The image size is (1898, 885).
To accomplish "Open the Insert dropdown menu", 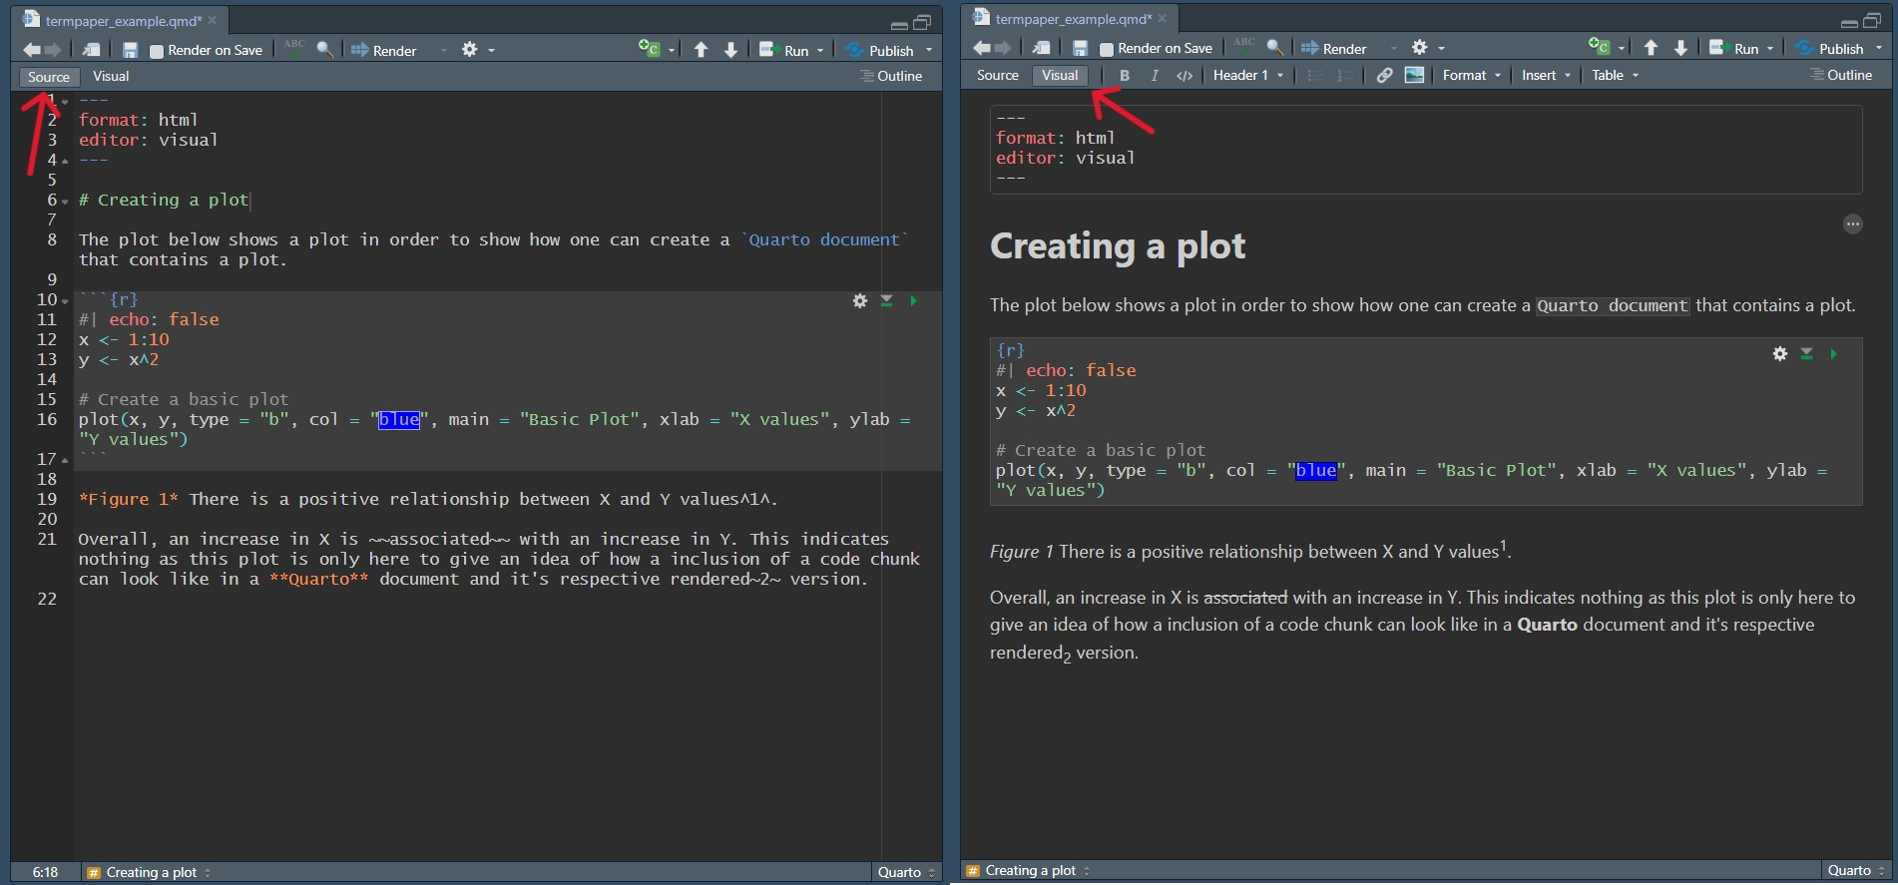I will point(1547,75).
